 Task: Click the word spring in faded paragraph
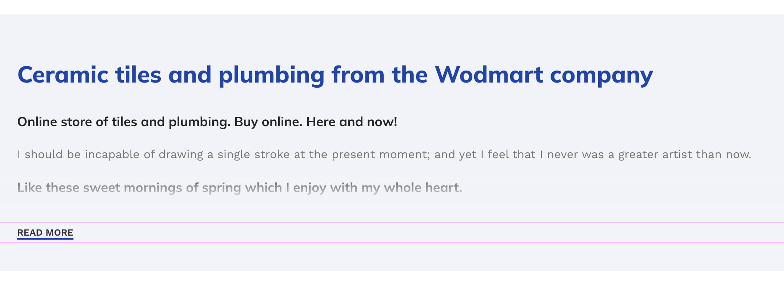[221, 188]
